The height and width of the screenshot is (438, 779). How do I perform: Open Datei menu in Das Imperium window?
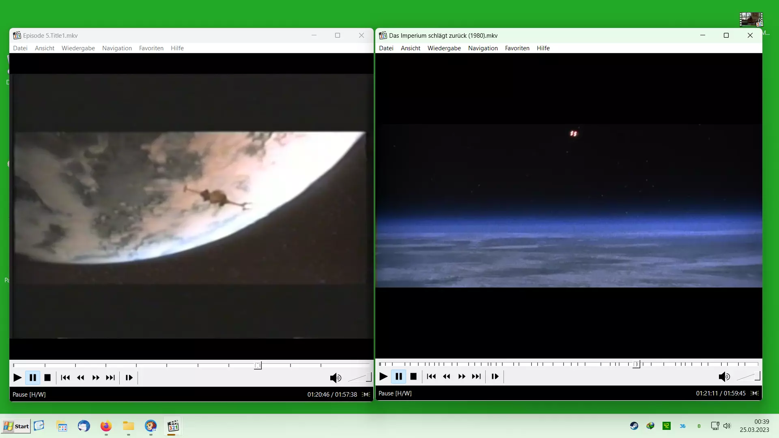tap(386, 48)
